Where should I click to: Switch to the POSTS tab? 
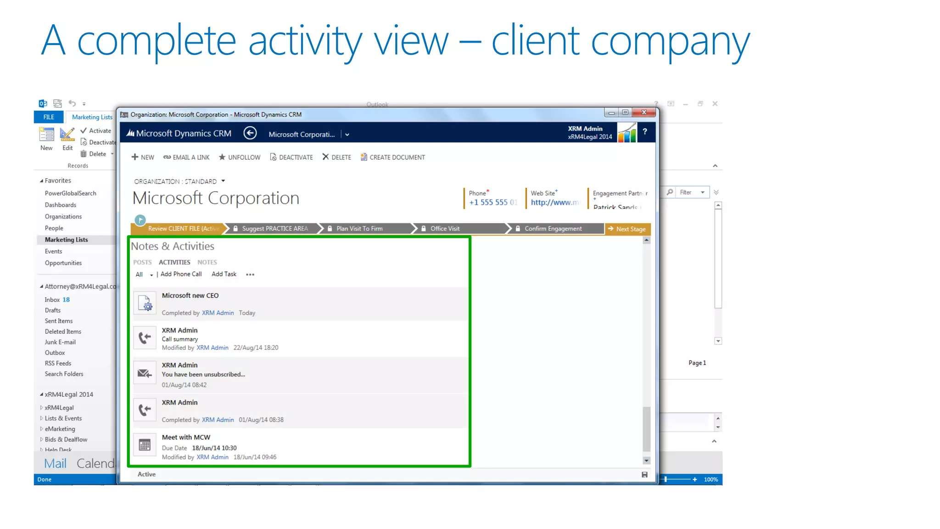pyautogui.click(x=142, y=262)
